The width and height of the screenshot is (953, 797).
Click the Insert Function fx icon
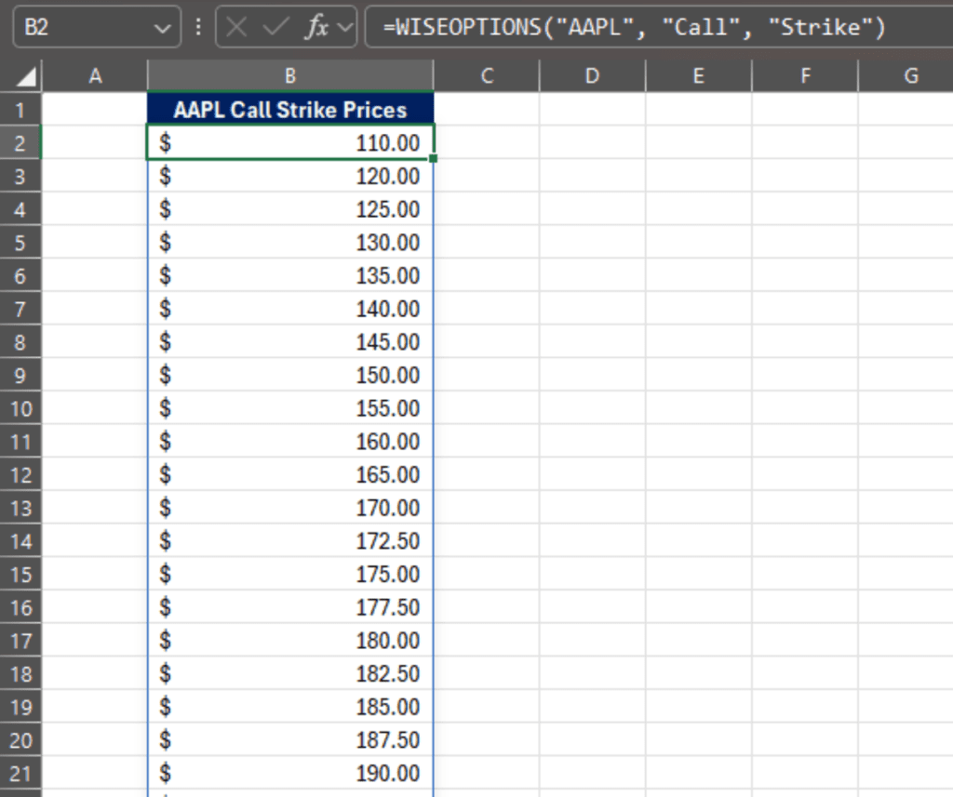[316, 28]
